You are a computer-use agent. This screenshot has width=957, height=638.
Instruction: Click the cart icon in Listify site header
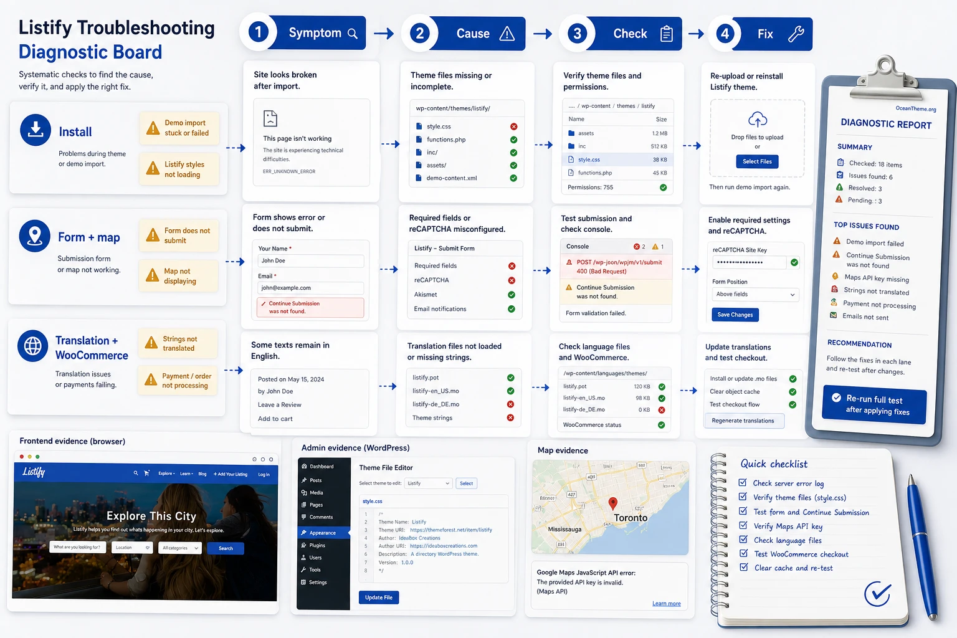146,474
